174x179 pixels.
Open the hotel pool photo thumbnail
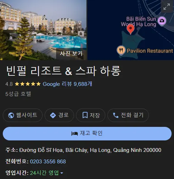coord(43,30)
